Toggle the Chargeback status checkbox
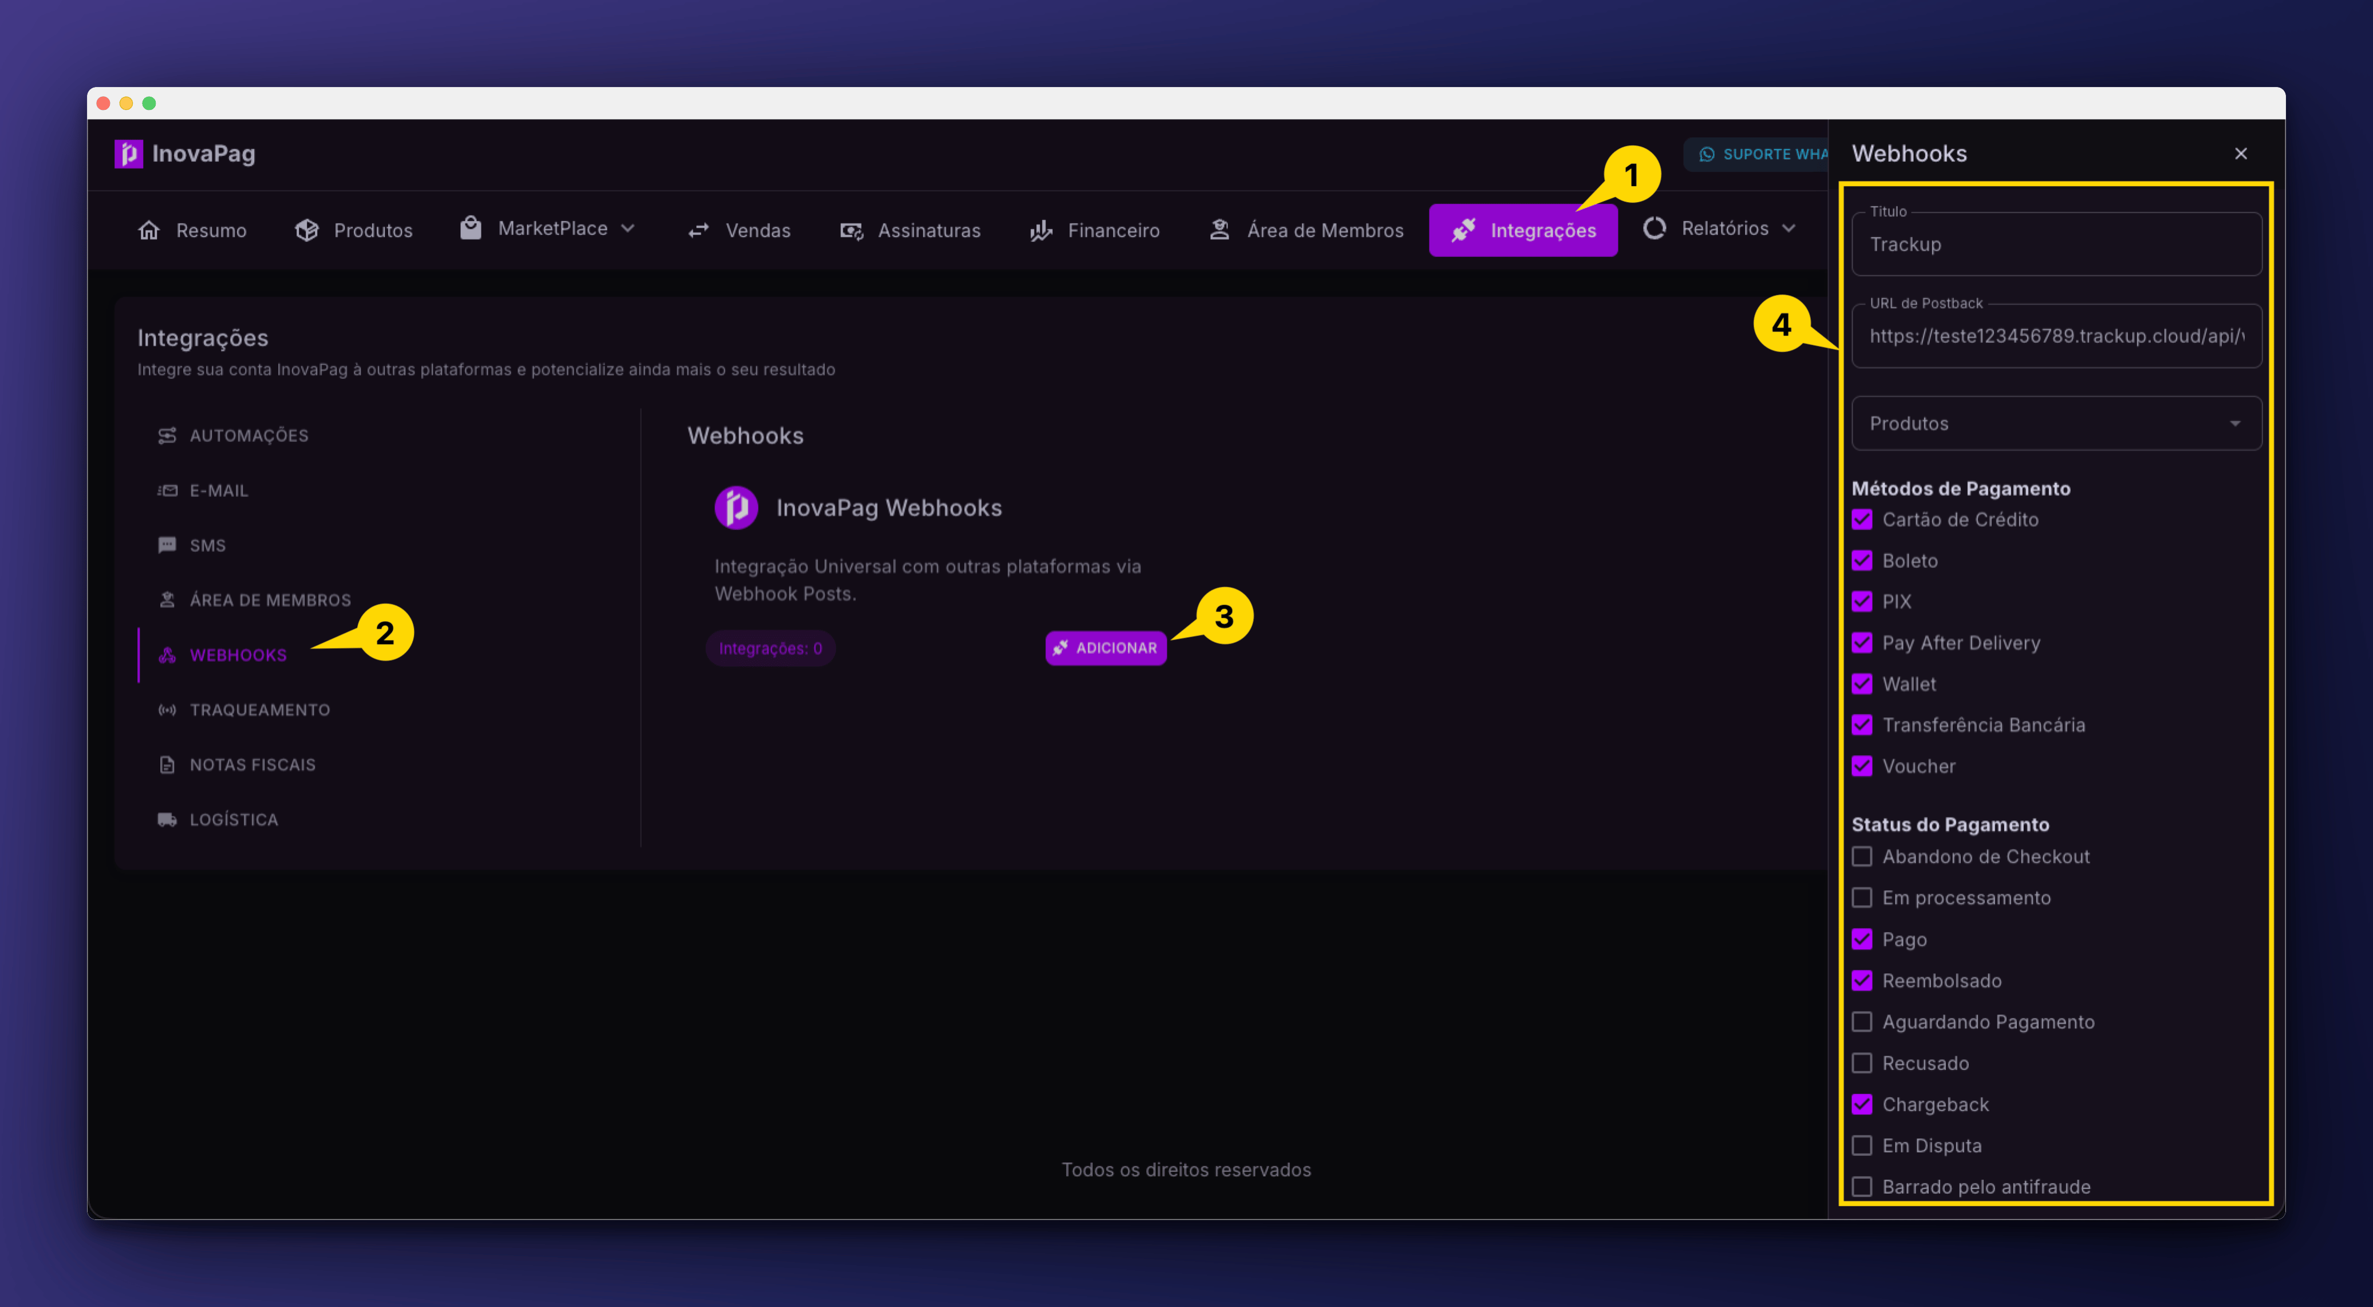This screenshot has width=2373, height=1307. point(1862,1104)
